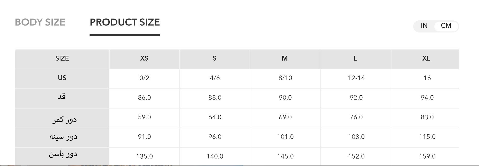Click the قد row label

click(61, 97)
